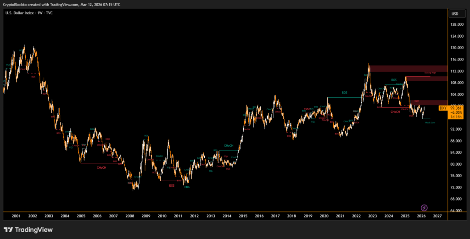This screenshot has height=239, width=470.
Task: Click the 2026 label on the time axis
Action: point(421,216)
